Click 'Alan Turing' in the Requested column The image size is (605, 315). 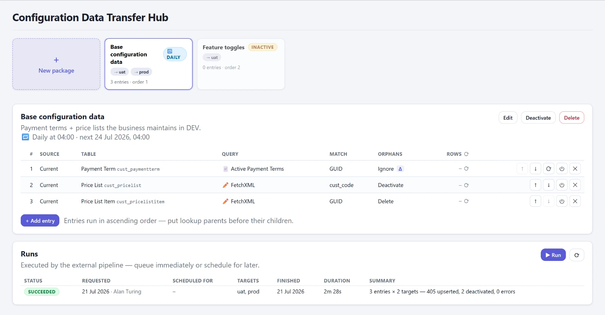click(127, 292)
